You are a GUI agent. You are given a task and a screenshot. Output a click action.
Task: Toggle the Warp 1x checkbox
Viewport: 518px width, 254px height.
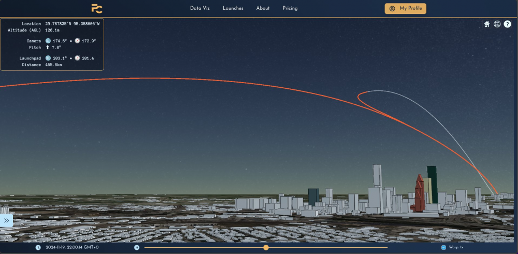[x=443, y=247]
